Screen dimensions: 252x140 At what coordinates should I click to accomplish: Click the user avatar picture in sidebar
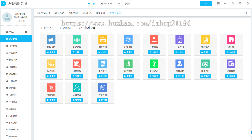coord(7,17)
